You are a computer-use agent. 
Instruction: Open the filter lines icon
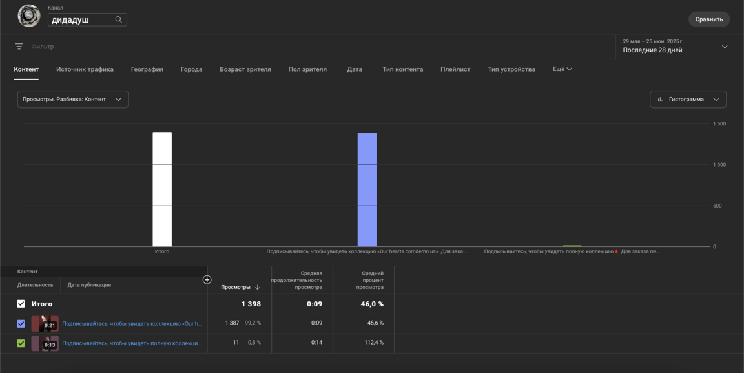[19, 47]
